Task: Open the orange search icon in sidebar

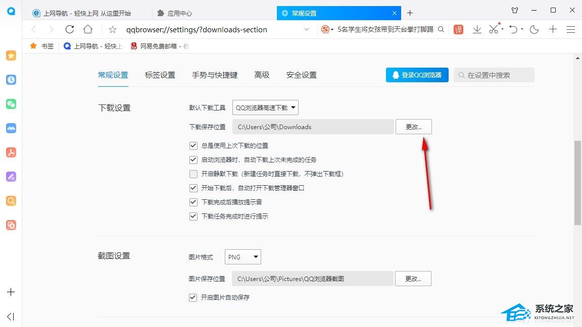Action: point(11,201)
